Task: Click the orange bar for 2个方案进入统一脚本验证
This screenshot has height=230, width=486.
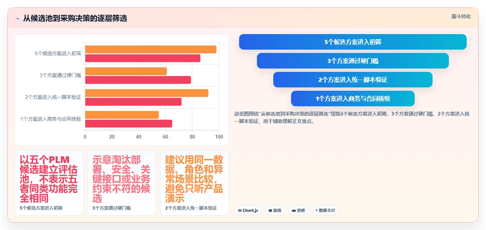Action: [147, 93]
